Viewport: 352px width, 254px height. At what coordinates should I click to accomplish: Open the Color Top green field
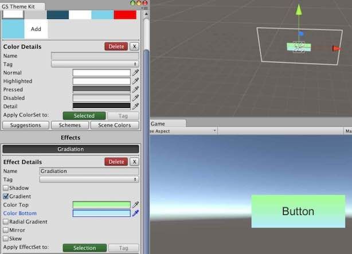[101, 205]
